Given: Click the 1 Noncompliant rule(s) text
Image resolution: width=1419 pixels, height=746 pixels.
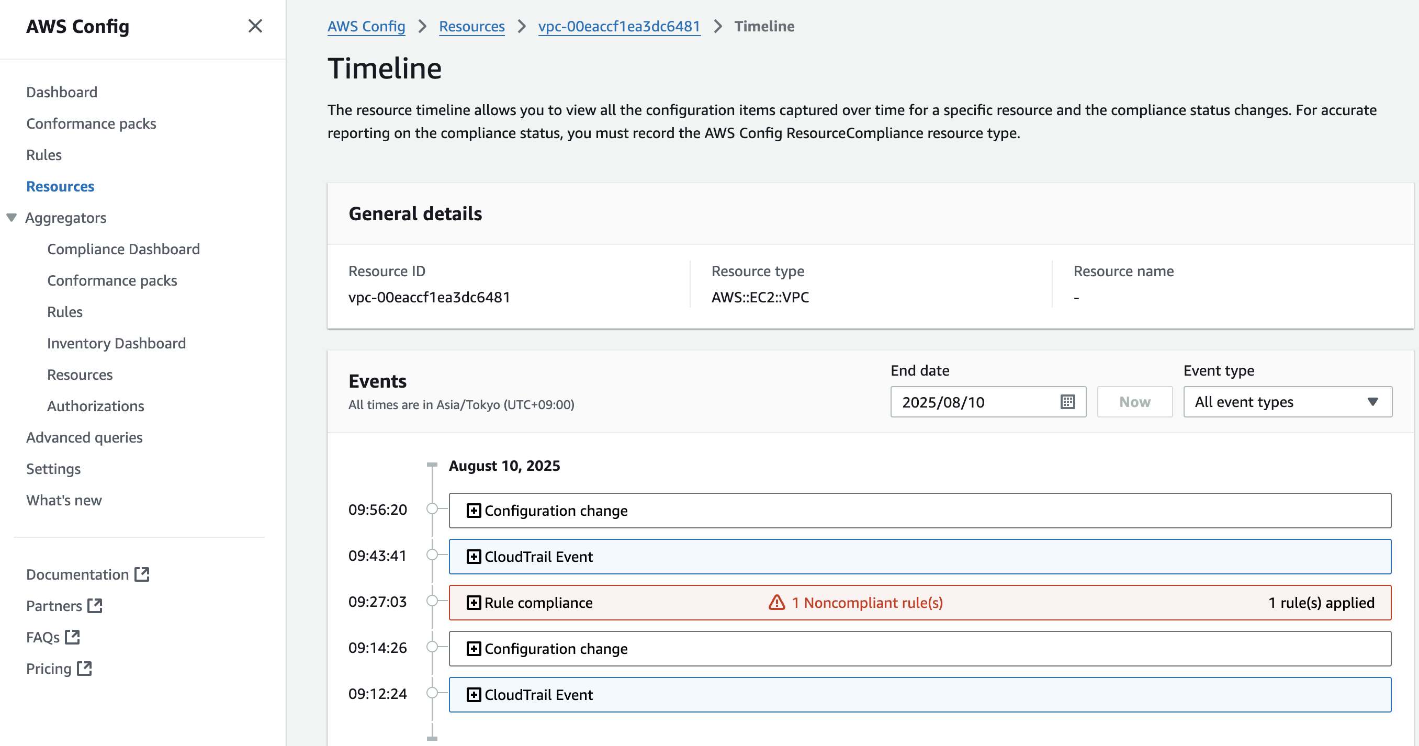Looking at the screenshot, I should click(x=867, y=602).
